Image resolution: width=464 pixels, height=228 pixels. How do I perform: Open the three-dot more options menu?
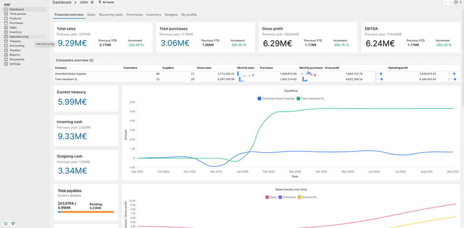point(461,2)
